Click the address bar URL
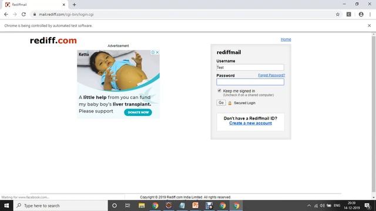 (66, 14)
